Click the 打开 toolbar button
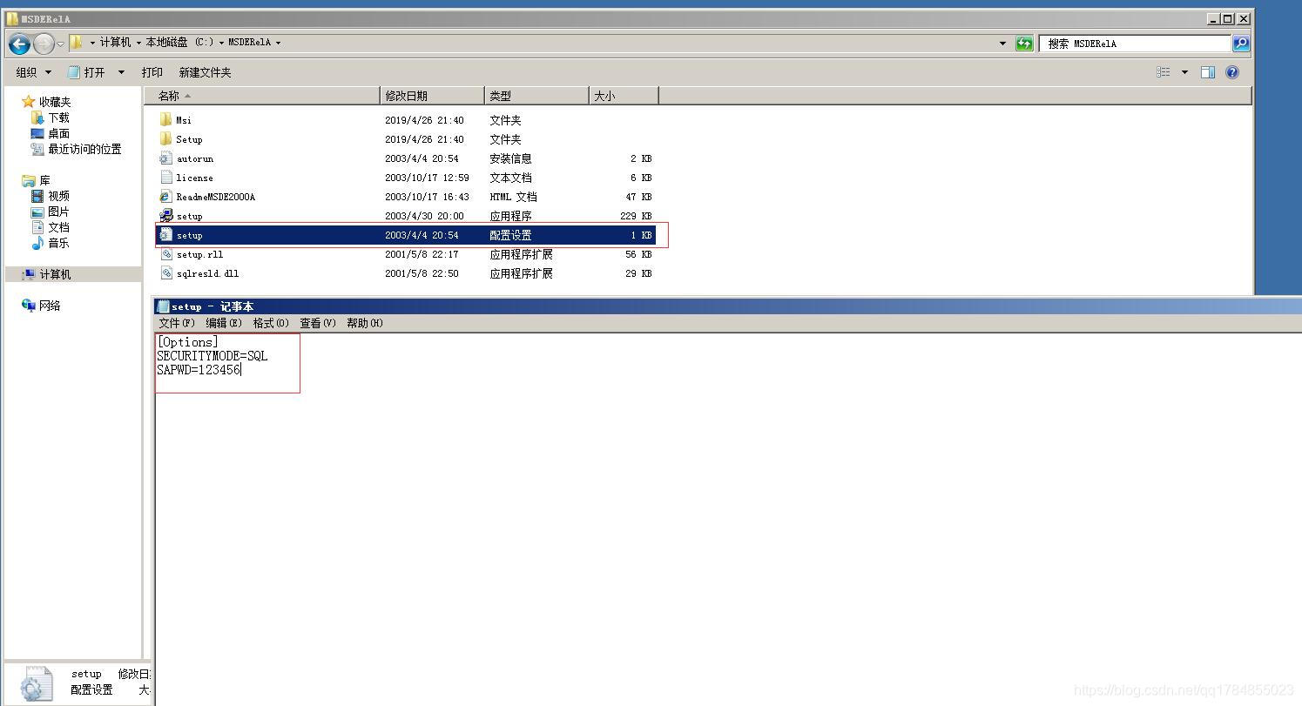 click(87, 72)
